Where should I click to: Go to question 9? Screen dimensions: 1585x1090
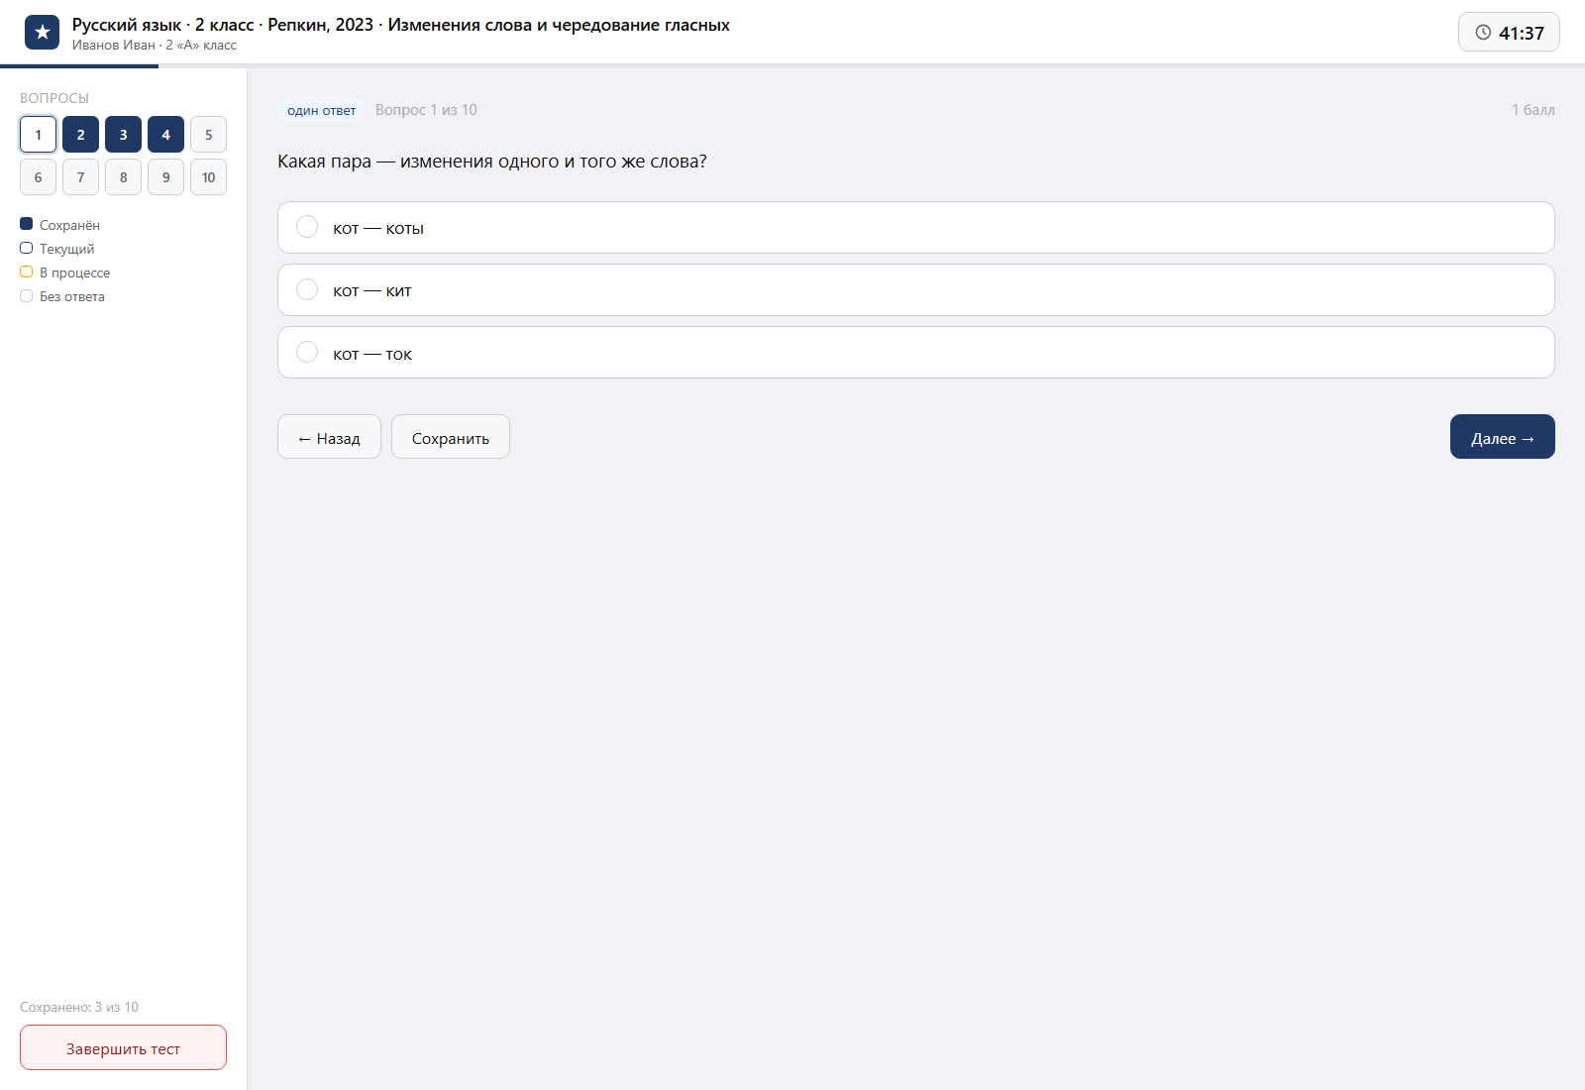pyautogui.click(x=165, y=177)
